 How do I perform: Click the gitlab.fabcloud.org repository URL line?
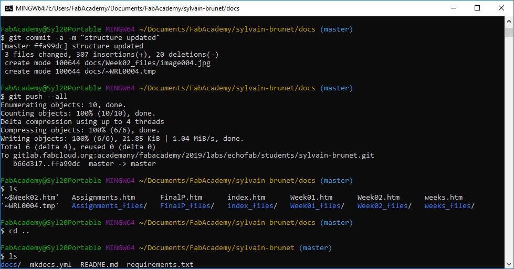coord(187,156)
